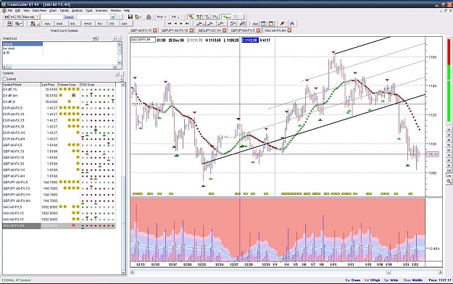Open the user profile icon dropdown

[35, 24]
